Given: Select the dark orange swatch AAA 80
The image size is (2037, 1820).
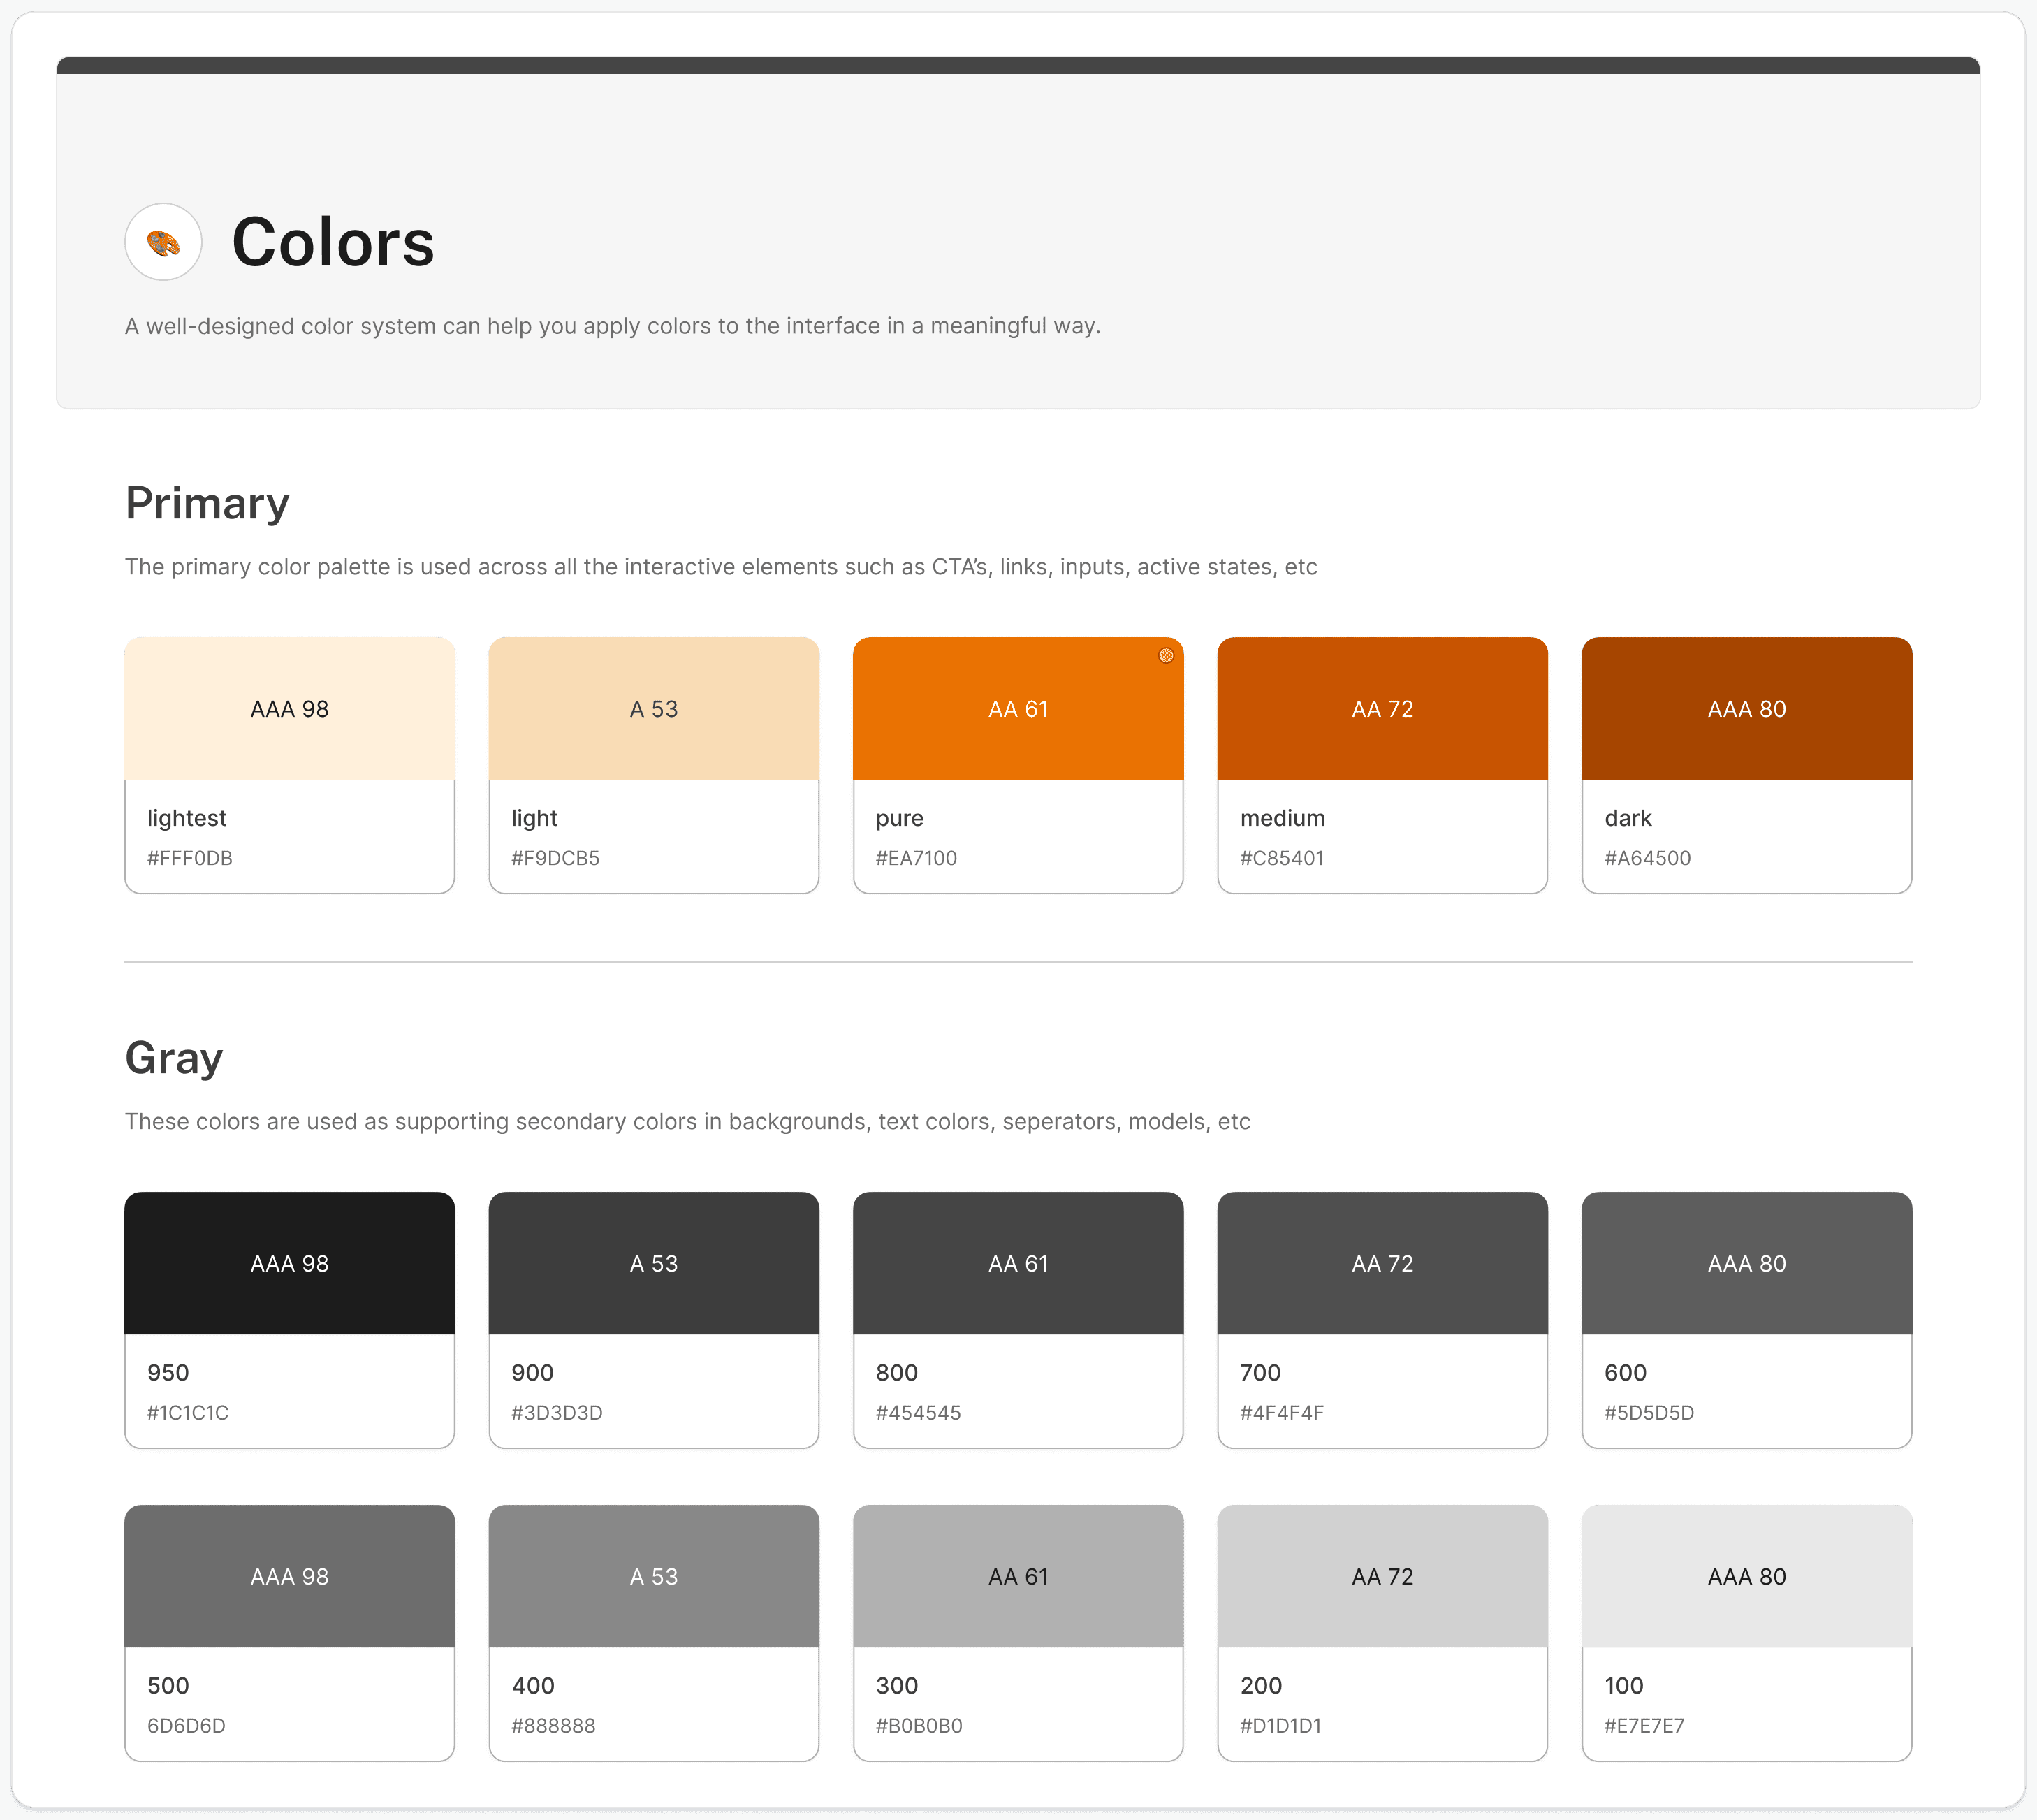Looking at the screenshot, I should pos(1747,709).
